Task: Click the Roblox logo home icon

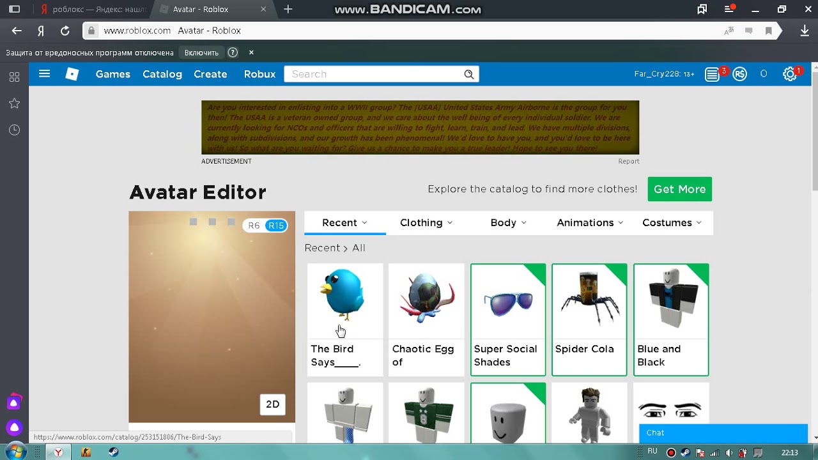Action: (x=72, y=74)
